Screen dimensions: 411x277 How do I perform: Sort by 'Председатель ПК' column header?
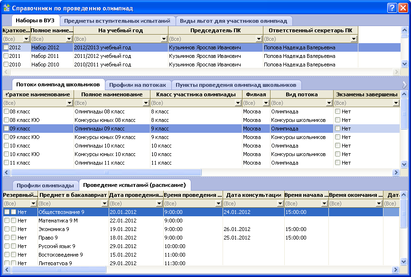(215, 30)
